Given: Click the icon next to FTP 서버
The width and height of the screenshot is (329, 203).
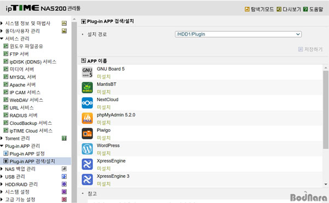Looking at the screenshot, I should (6, 54).
